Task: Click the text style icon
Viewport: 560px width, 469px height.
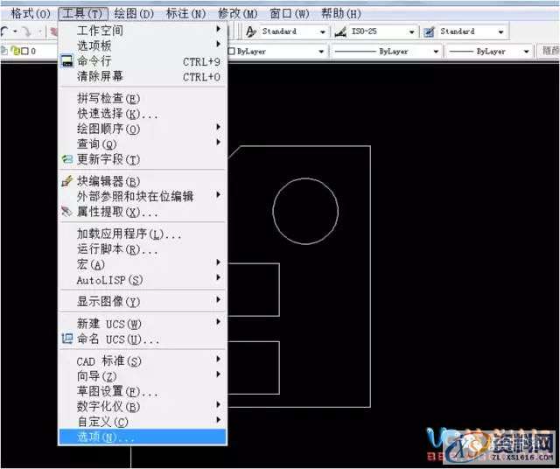Action: pyautogui.click(x=251, y=31)
